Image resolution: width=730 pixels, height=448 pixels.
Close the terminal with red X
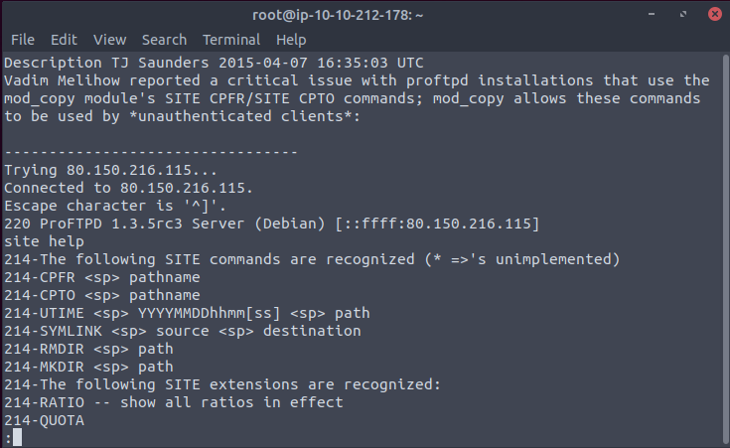715,15
